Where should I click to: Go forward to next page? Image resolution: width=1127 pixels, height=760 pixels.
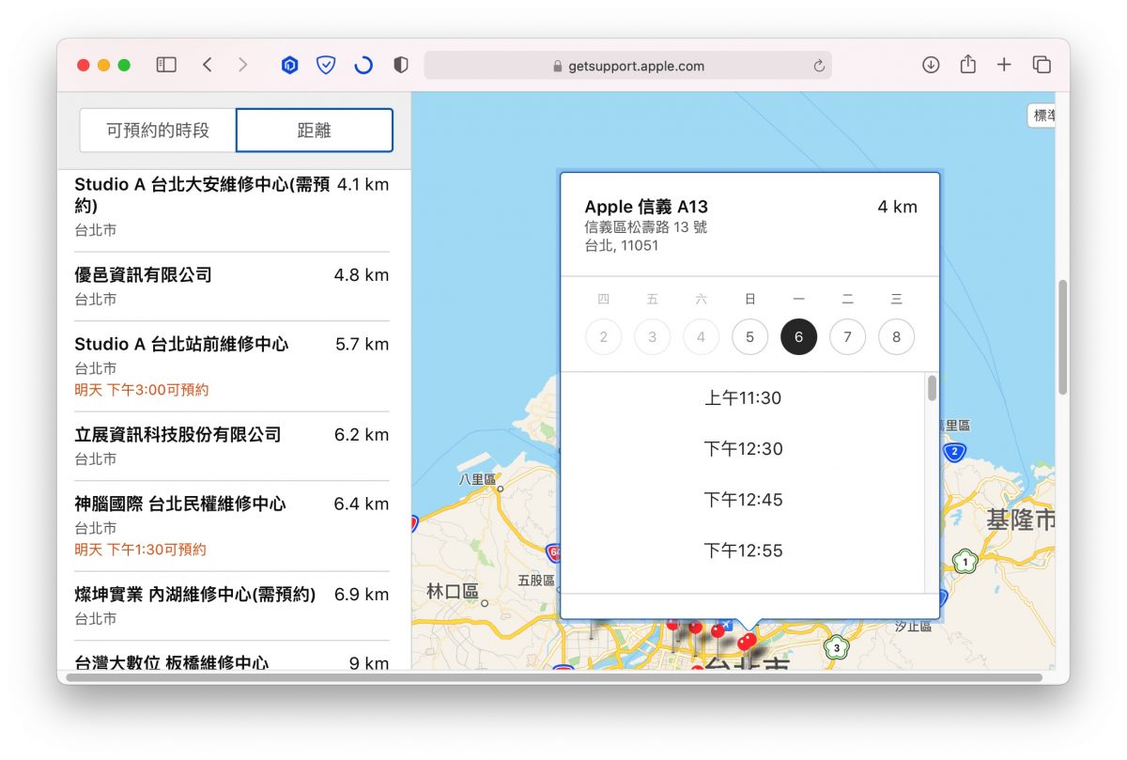pyautogui.click(x=243, y=65)
